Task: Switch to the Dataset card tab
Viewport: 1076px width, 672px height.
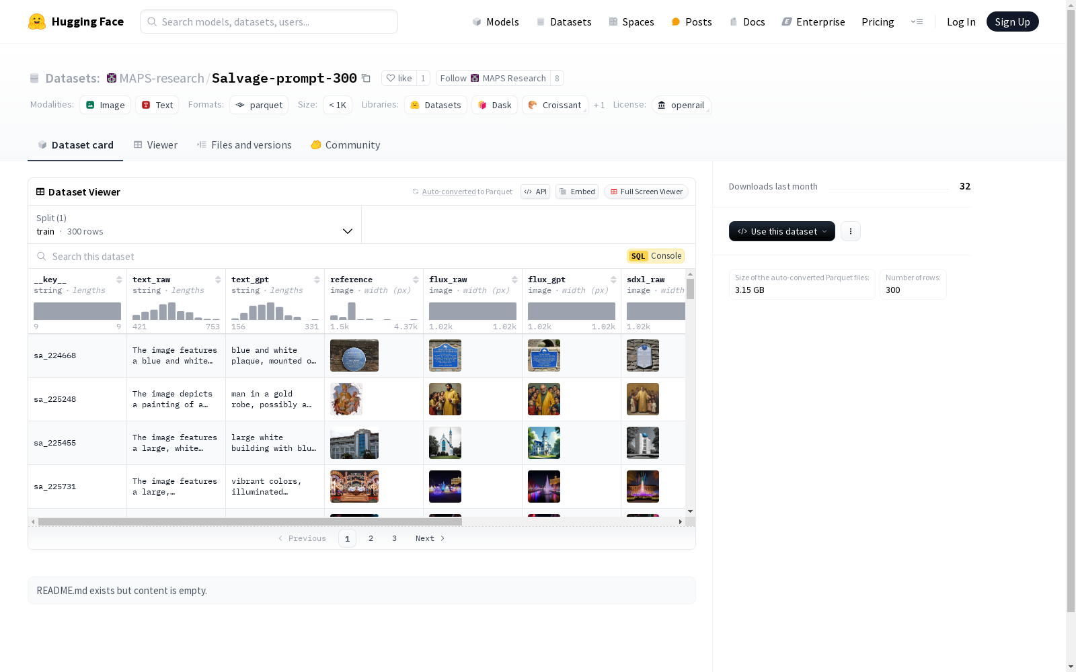Action: click(x=75, y=145)
